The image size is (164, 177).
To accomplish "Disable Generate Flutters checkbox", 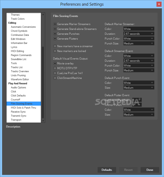I will click(55, 39).
